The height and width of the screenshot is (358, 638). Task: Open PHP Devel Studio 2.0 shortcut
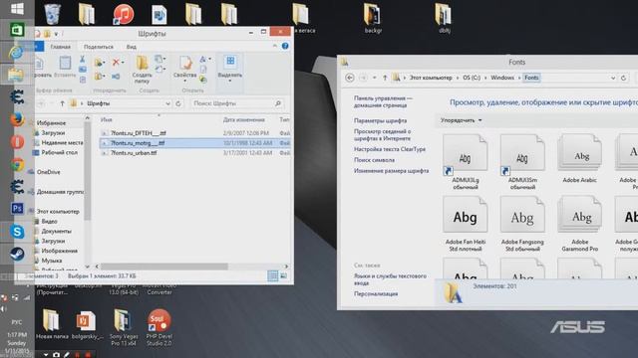click(159, 327)
